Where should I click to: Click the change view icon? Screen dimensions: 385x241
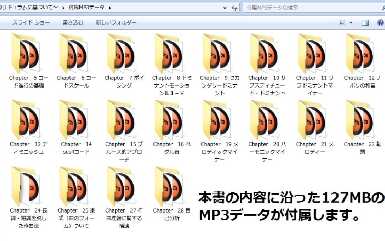pos(342,23)
